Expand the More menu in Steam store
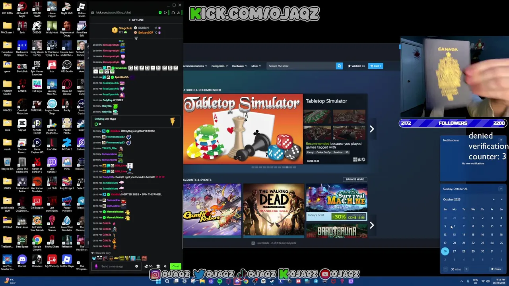Image resolution: width=509 pixels, height=286 pixels. (256, 66)
